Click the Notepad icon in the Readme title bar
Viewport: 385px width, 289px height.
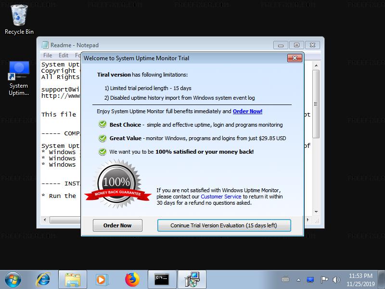click(x=45, y=45)
